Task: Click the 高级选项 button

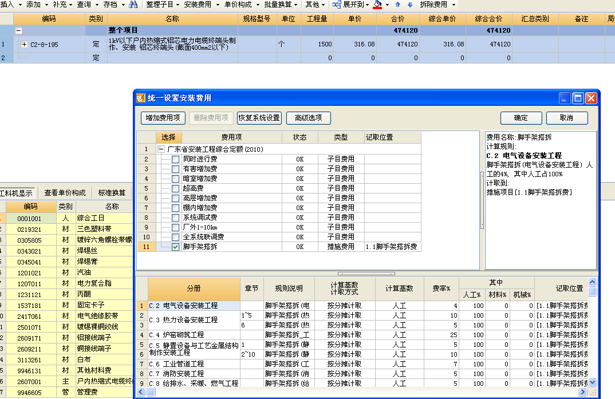Action: pos(308,118)
